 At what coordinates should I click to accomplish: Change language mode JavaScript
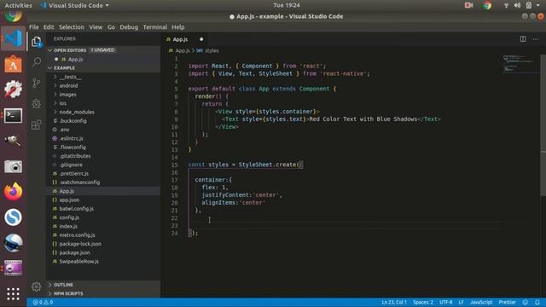click(481, 302)
